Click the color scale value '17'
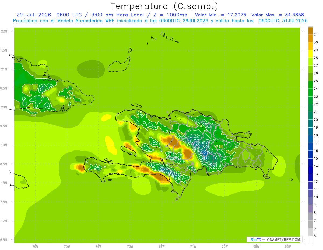323x250 pixels. click(x=316, y=143)
